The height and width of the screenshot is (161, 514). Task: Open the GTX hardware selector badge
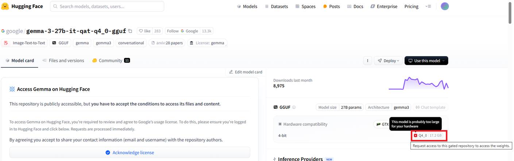(x=382, y=124)
